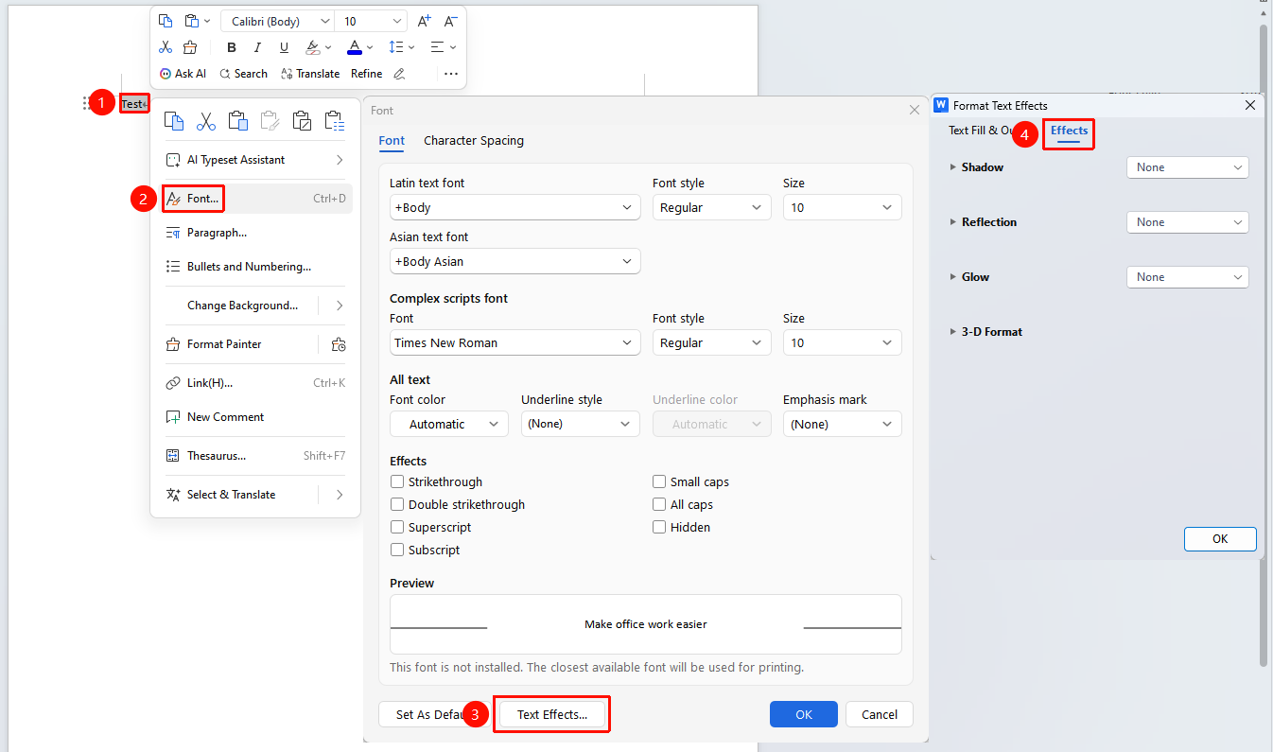The image size is (1273, 752).
Task: Open the Shadow preset dropdown
Action: click(1188, 167)
